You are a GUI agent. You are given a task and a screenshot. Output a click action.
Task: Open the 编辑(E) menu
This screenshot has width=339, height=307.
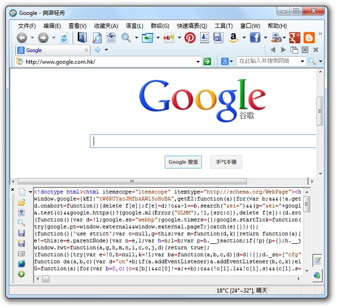52,26
